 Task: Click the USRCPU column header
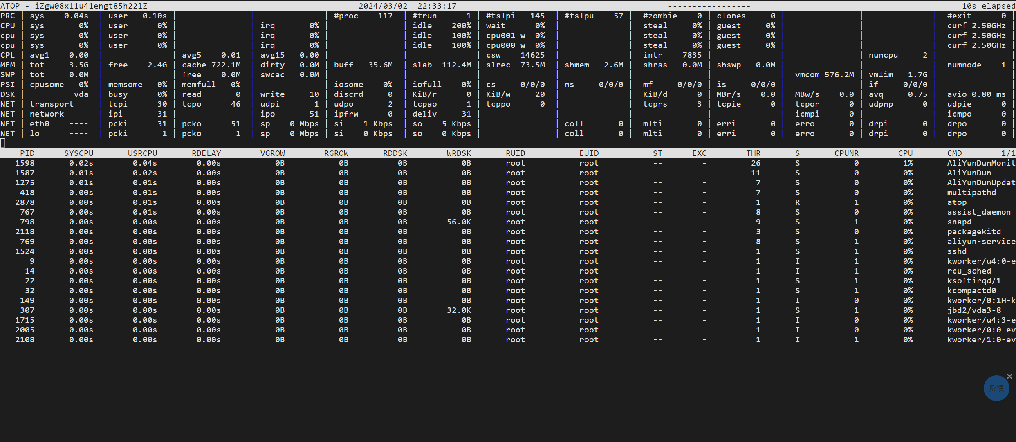(142, 153)
